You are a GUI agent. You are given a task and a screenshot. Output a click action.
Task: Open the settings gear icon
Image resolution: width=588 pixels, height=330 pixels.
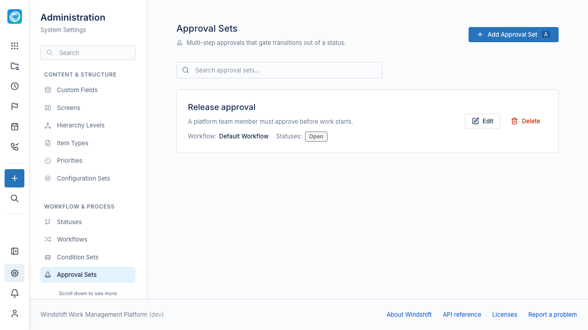15,273
